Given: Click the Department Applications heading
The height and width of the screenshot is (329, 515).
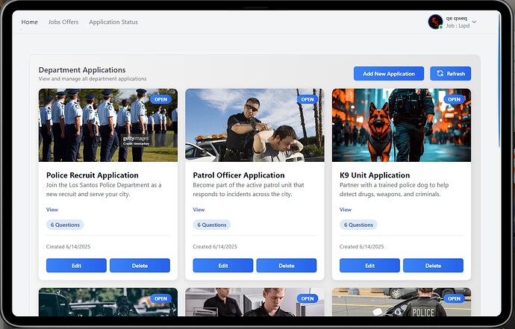Looking at the screenshot, I should 82,70.
